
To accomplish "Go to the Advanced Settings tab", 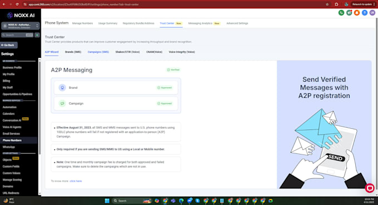I will coord(237,23).
